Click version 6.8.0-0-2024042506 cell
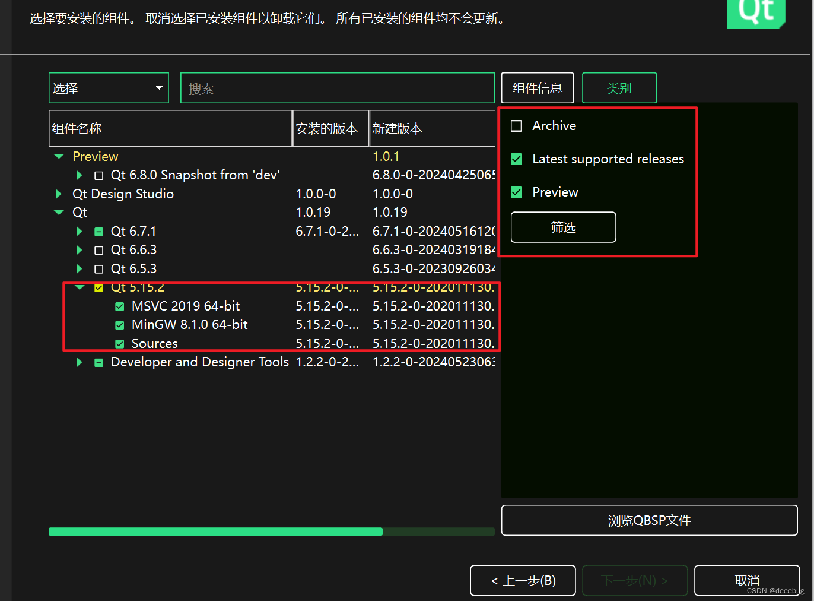The image size is (814, 601). (434, 175)
